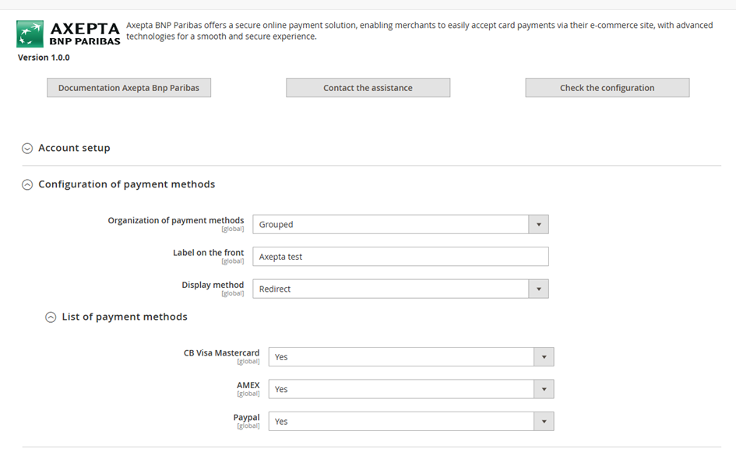Viewport: 736px width, 452px height.
Task: Collapse List of payment methods chevron icon
Action: point(51,317)
